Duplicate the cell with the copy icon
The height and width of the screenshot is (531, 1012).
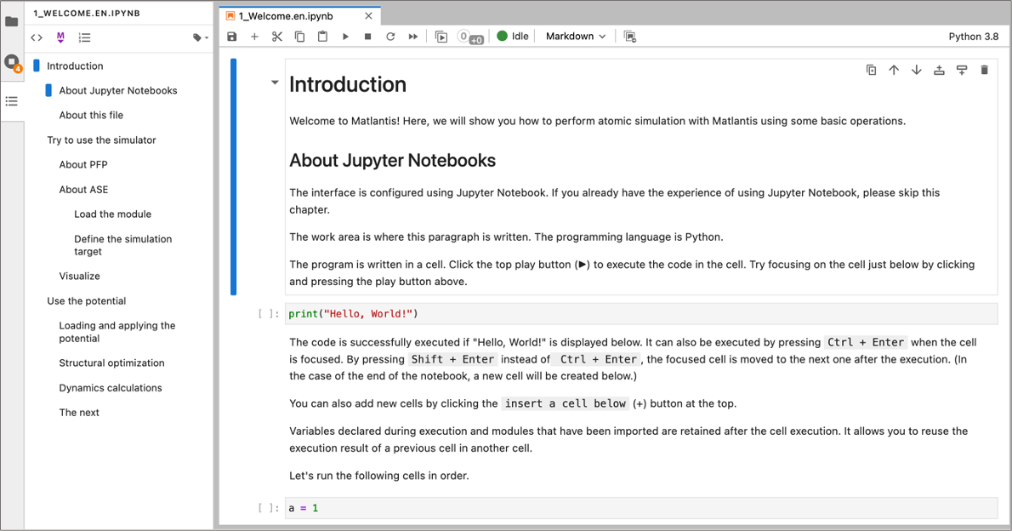[871, 70]
